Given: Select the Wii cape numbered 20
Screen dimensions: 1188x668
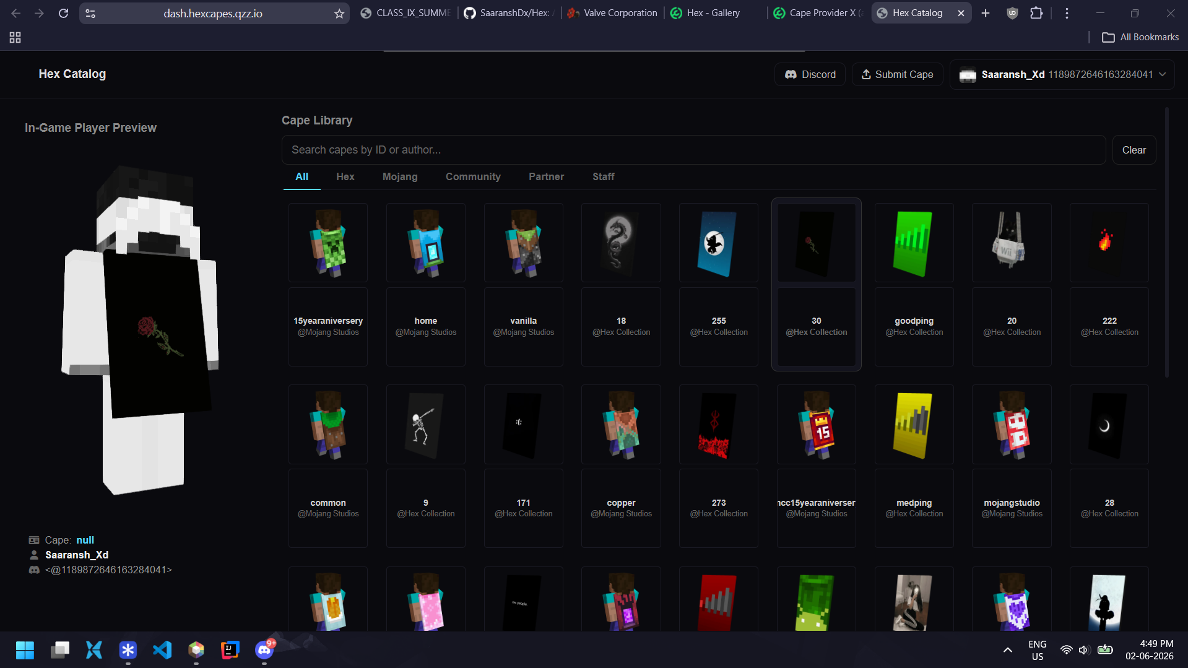Looking at the screenshot, I should click(x=1012, y=243).
